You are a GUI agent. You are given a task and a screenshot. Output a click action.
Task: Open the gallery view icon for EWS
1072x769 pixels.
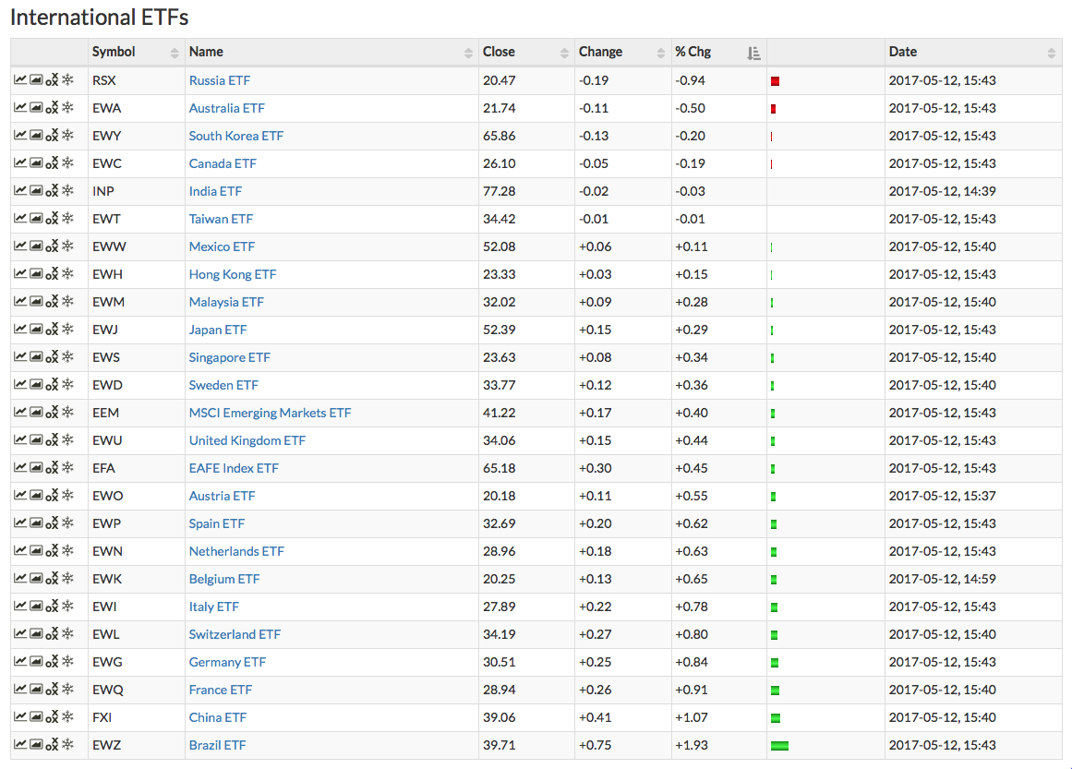[x=36, y=357]
